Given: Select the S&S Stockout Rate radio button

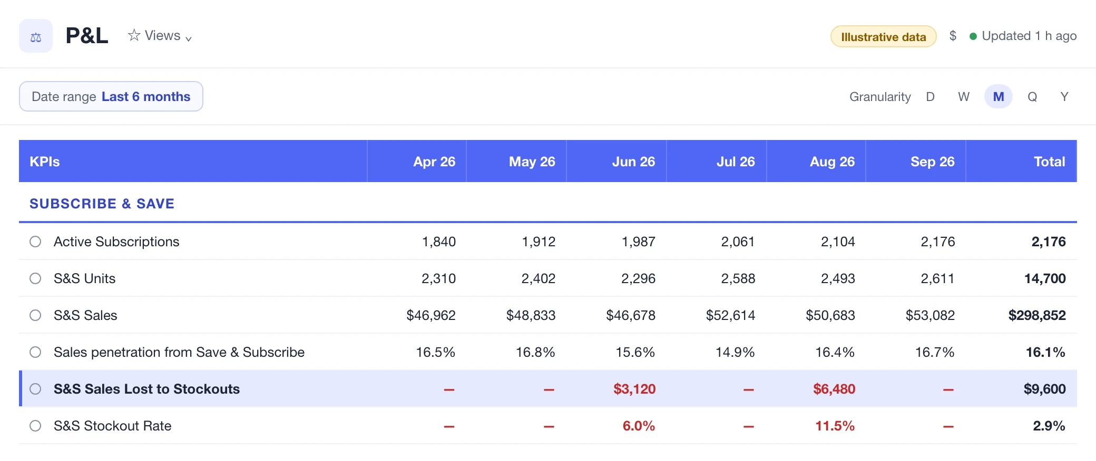Looking at the screenshot, I should pyautogui.click(x=35, y=426).
